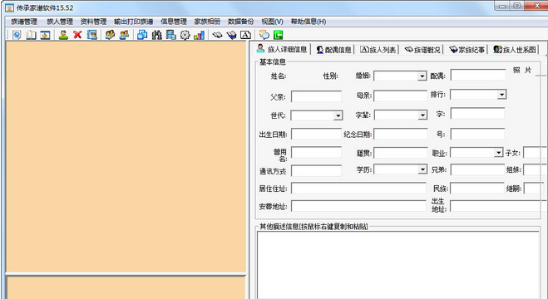The height and width of the screenshot is (299, 548).
Task: Switch to the 族谱概况 tab
Action: pyautogui.click(x=422, y=50)
